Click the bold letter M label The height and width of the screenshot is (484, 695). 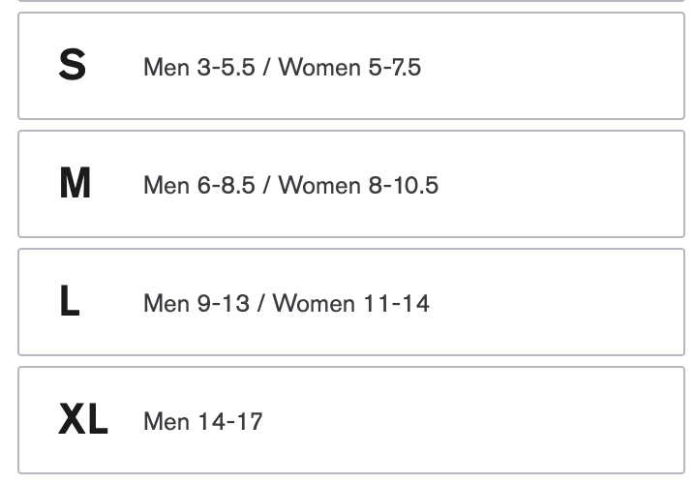click(75, 184)
